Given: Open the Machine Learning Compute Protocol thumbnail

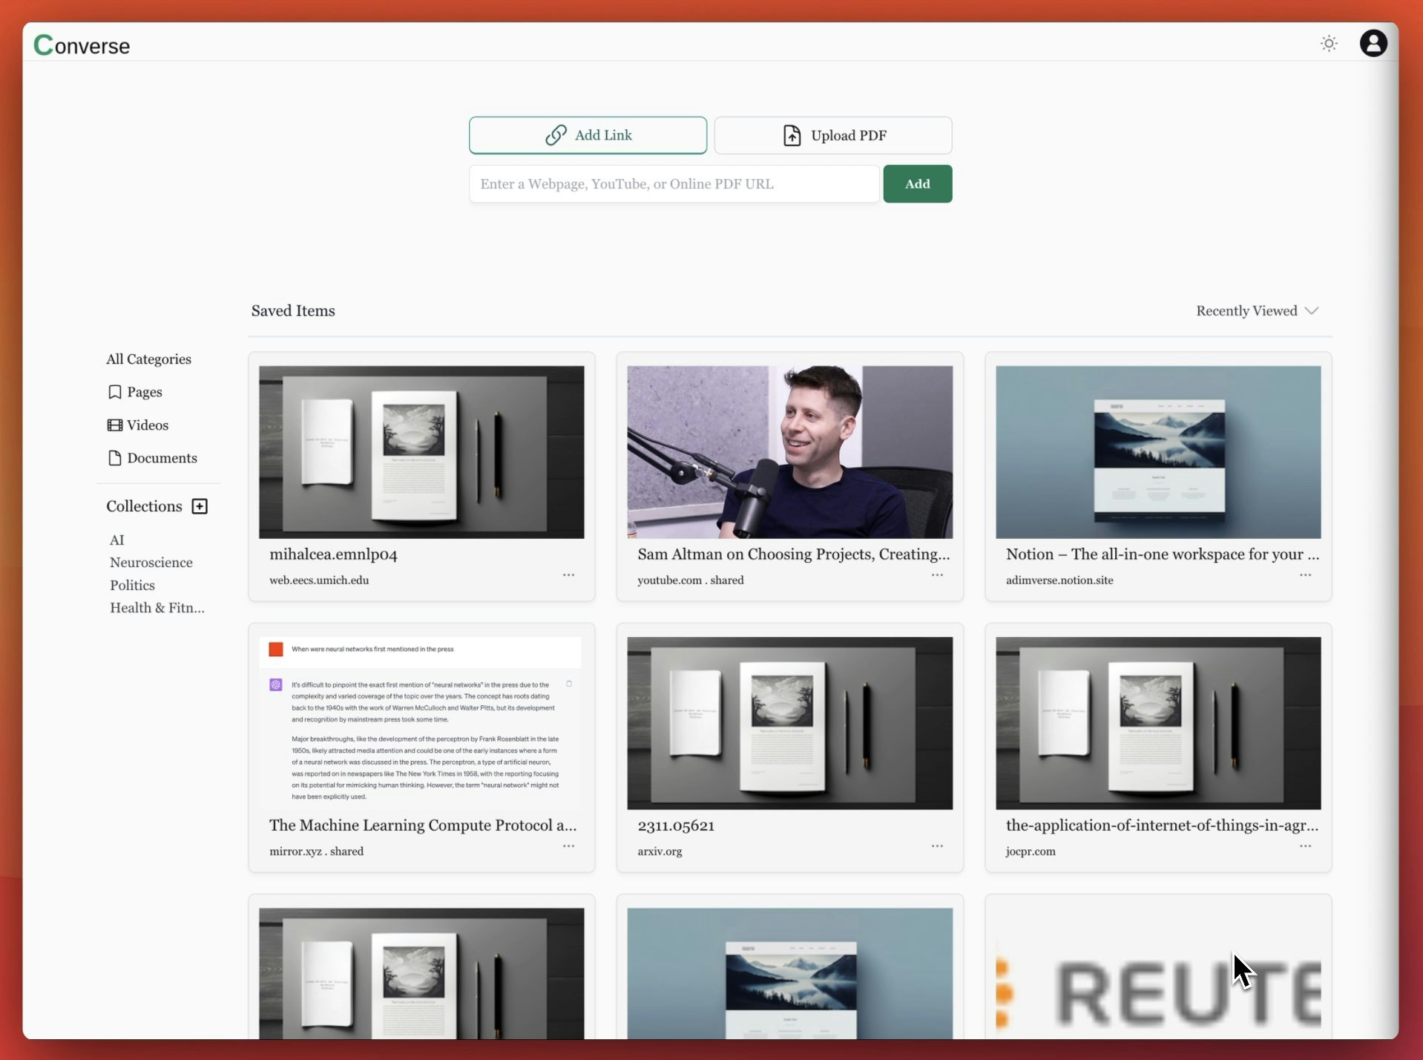Looking at the screenshot, I should [421, 723].
